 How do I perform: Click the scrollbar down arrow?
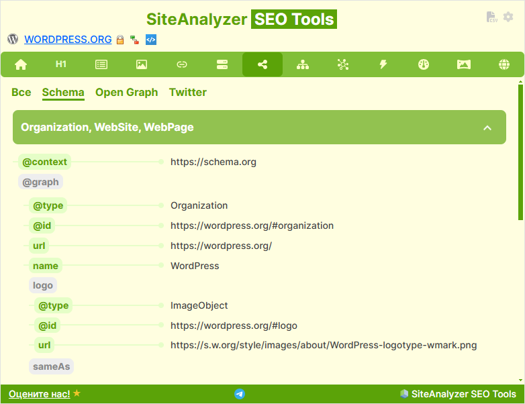tap(520, 381)
